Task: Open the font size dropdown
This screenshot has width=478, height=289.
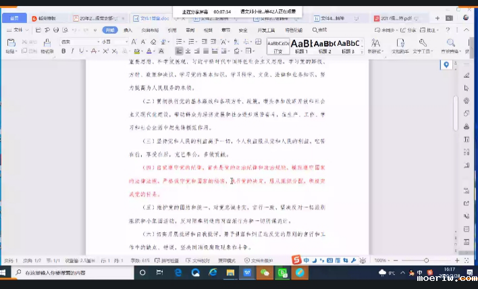Action: (x=126, y=42)
